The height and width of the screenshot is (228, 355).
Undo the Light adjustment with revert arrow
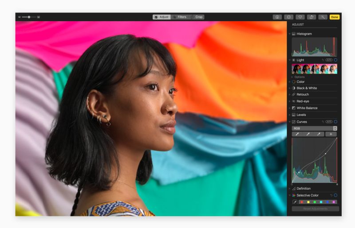click(323, 60)
